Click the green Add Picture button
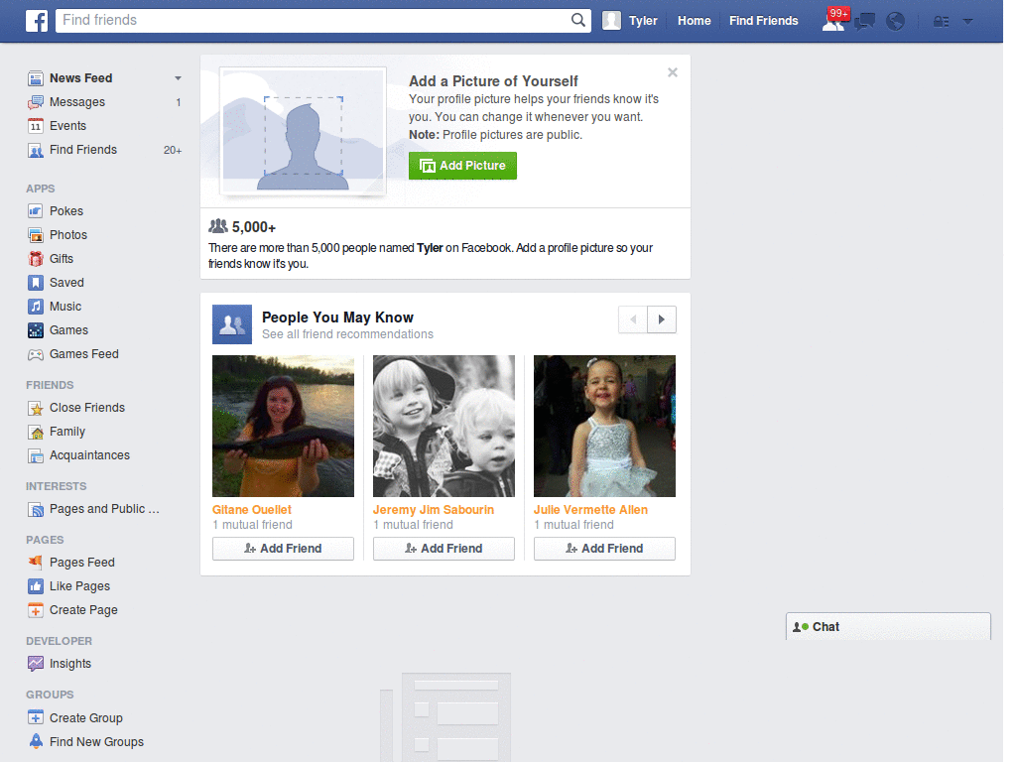The width and height of the screenshot is (1016, 762). point(462,166)
